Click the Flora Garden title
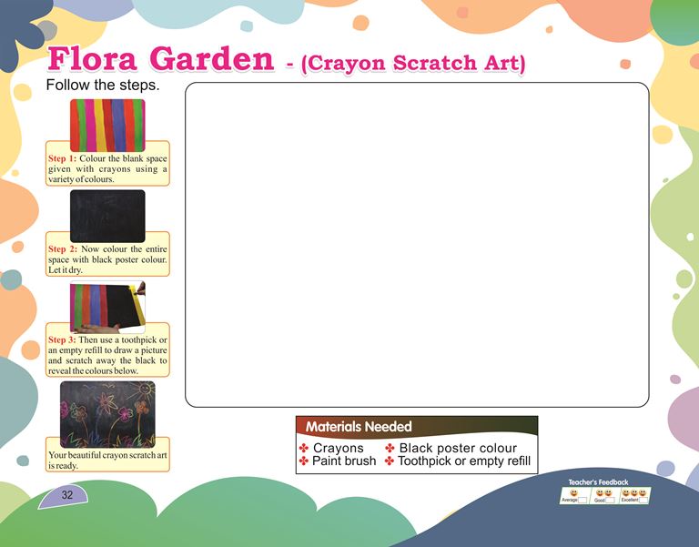This screenshot has height=547, width=699. point(160,59)
